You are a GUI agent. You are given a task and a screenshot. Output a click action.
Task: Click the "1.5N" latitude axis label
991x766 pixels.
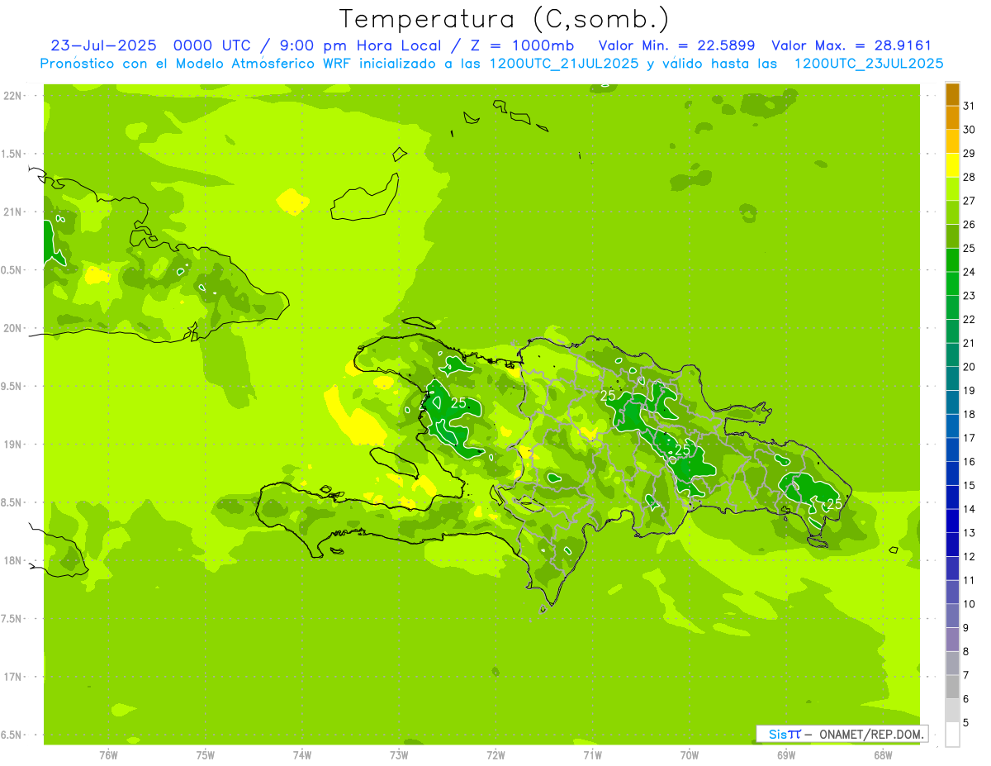[x=12, y=154]
